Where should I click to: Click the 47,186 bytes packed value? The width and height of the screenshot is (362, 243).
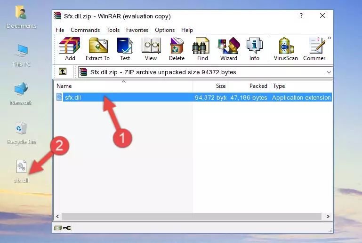249,97
